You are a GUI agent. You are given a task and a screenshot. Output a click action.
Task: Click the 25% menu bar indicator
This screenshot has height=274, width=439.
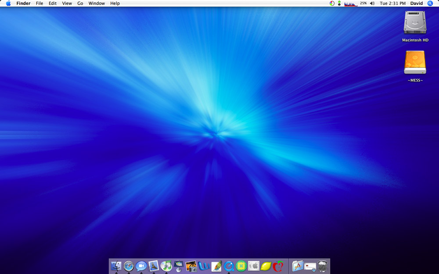[x=363, y=3]
